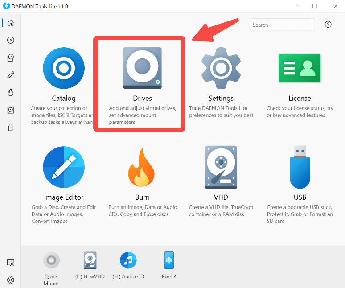345x288 pixels.
Task: Open the USB stick sidebar icon
Action: [x=11, y=128]
